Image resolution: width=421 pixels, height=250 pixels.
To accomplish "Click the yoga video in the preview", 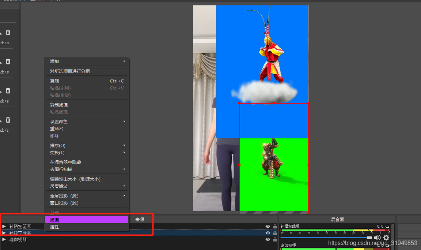I will tap(205, 108).
